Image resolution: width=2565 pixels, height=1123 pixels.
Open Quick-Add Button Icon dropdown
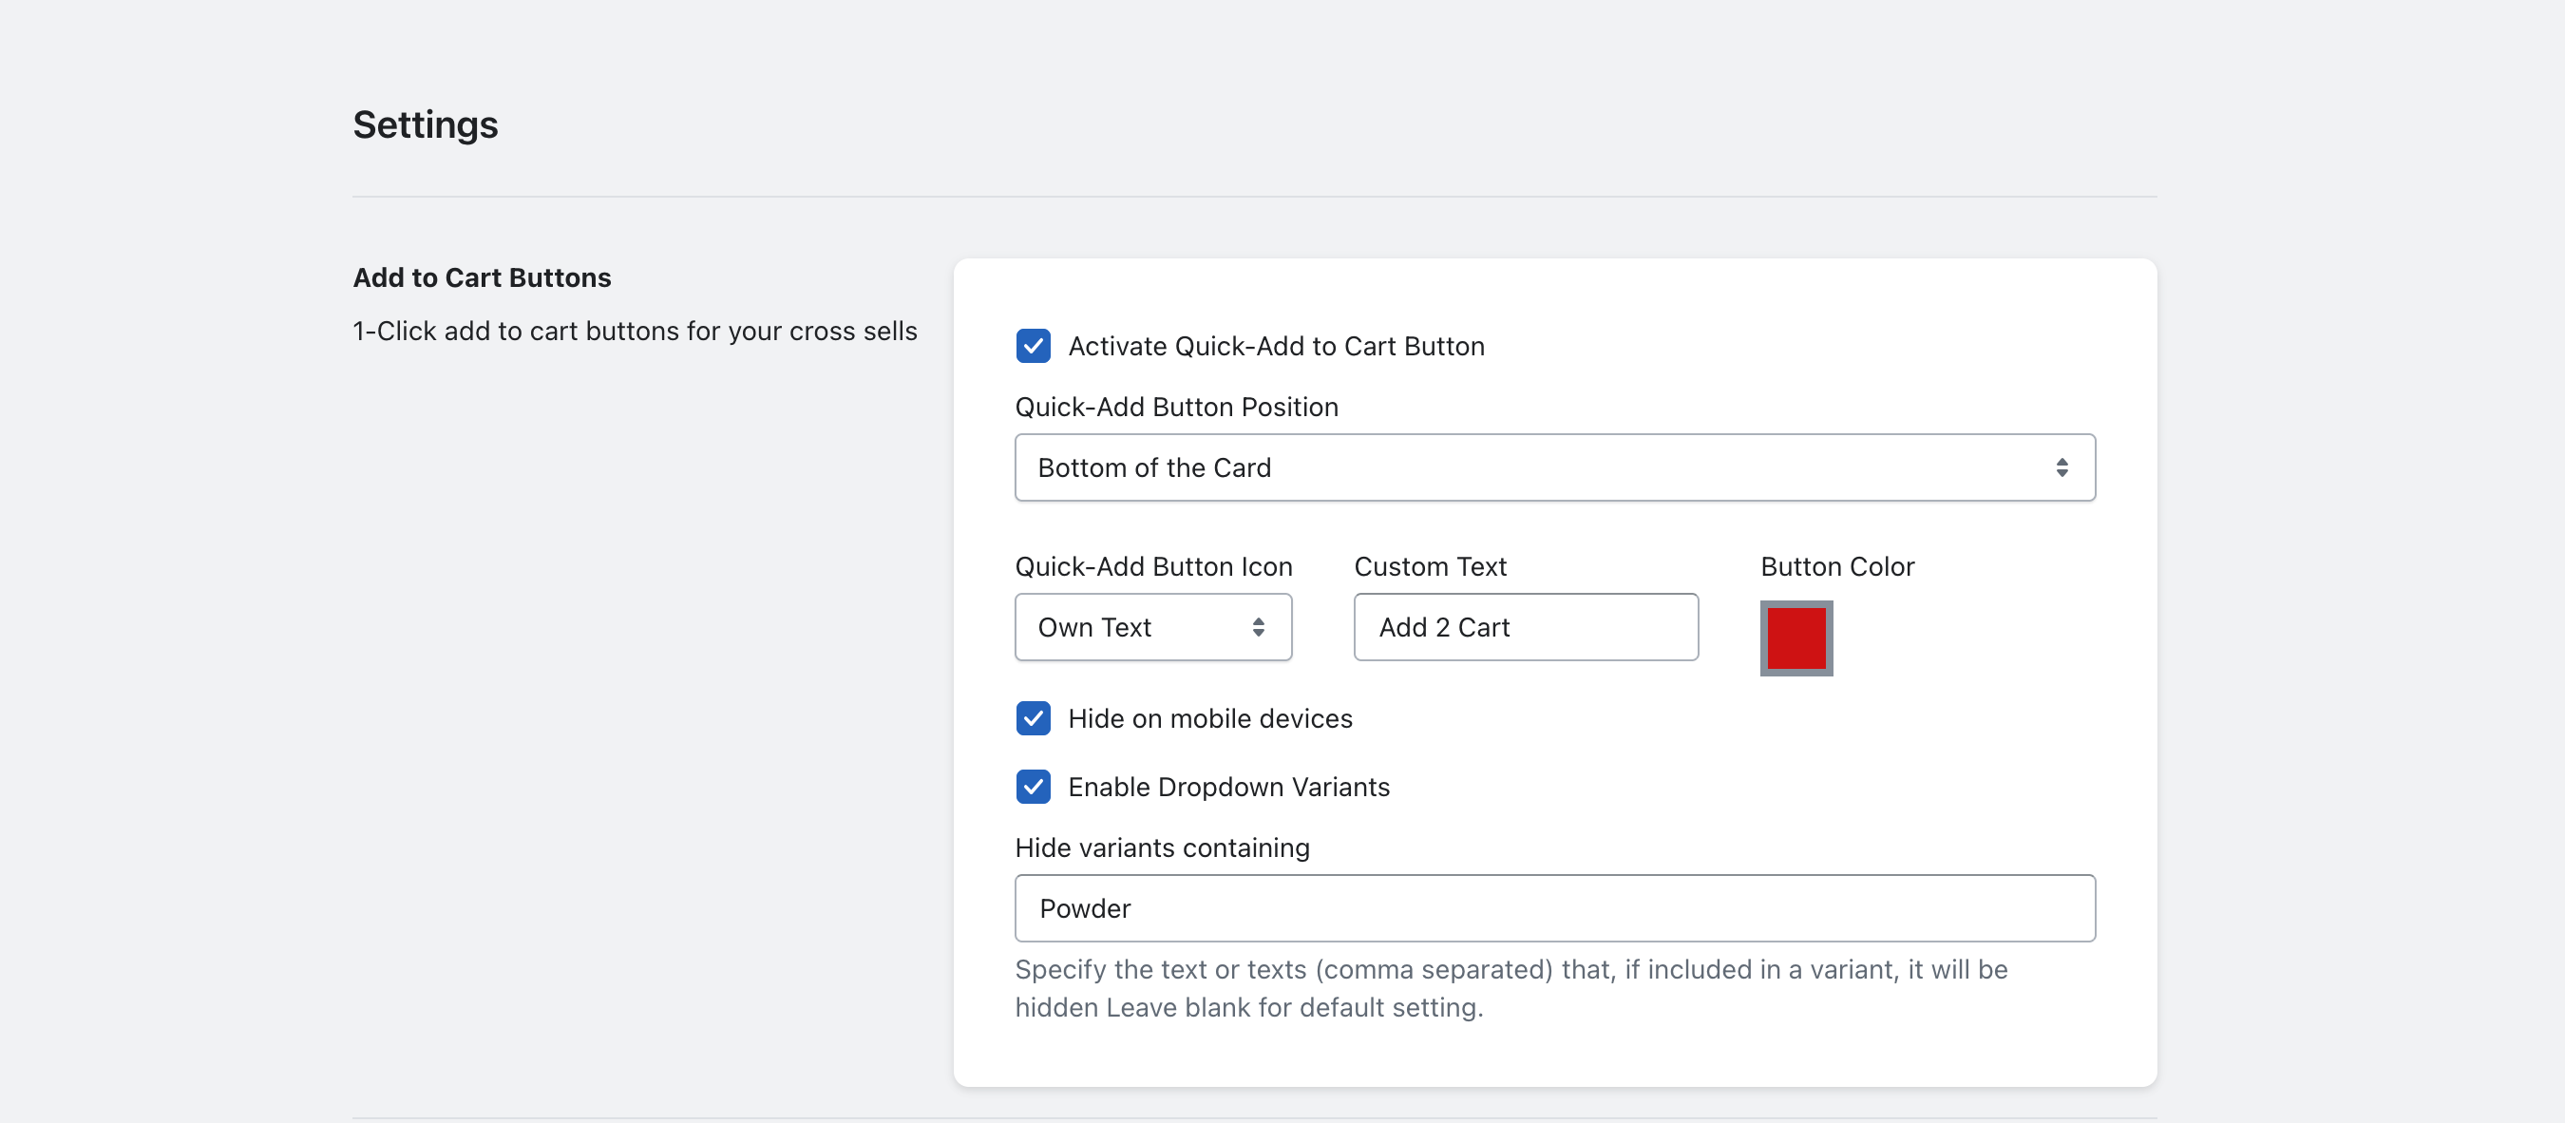coord(1135,627)
